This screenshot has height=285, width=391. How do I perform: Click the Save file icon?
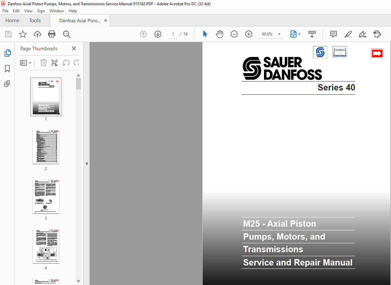click(8, 34)
